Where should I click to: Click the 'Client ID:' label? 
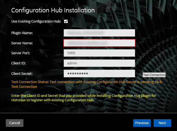[18, 63]
